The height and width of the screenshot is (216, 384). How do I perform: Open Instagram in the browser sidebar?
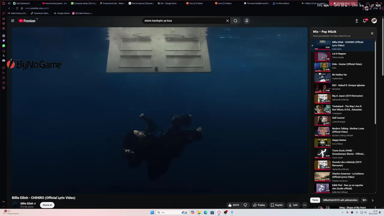(x=4, y=51)
